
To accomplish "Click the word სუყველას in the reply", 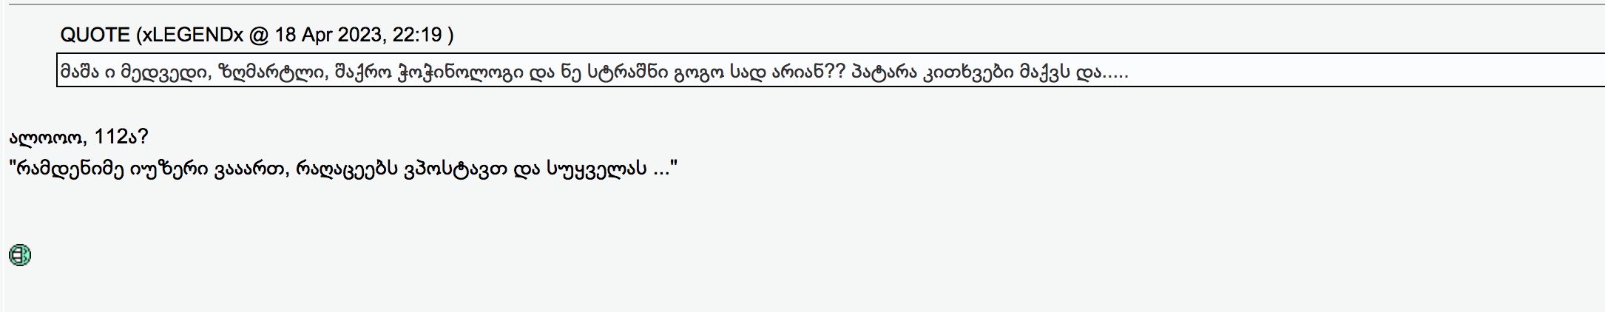I will coord(596,169).
